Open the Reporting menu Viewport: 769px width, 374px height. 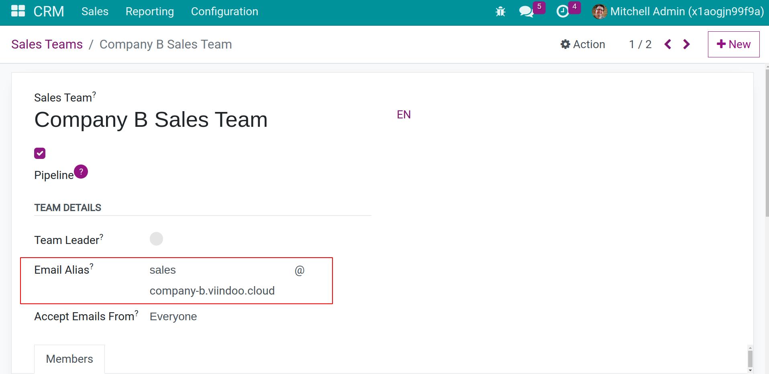150,12
